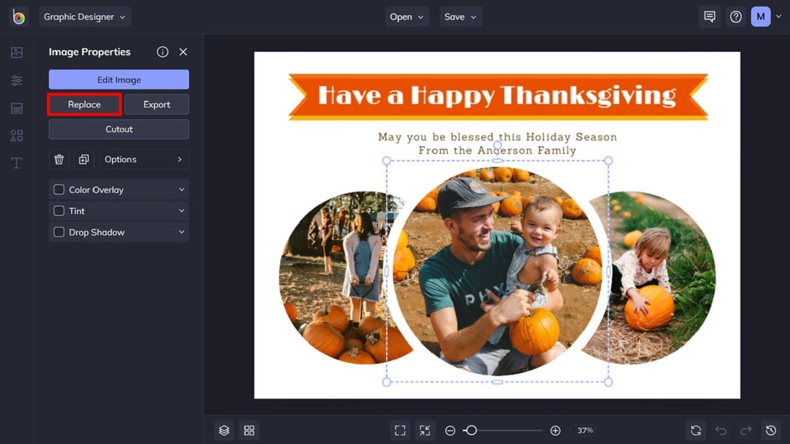This screenshot has height=444, width=790.
Task: Expand the Drop Shadow section chevron
Action: [x=182, y=232]
